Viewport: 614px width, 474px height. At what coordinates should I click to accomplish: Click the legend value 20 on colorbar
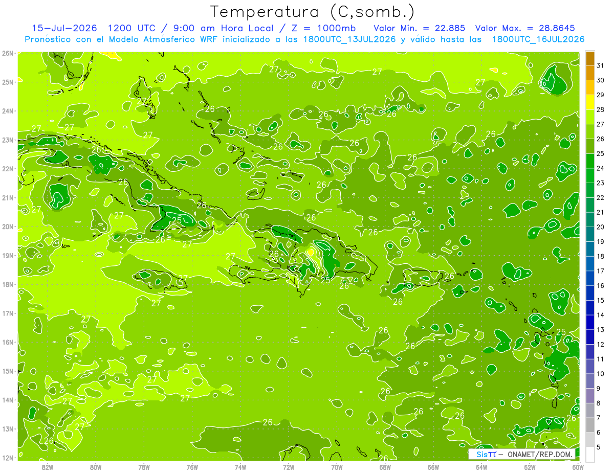click(600, 227)
